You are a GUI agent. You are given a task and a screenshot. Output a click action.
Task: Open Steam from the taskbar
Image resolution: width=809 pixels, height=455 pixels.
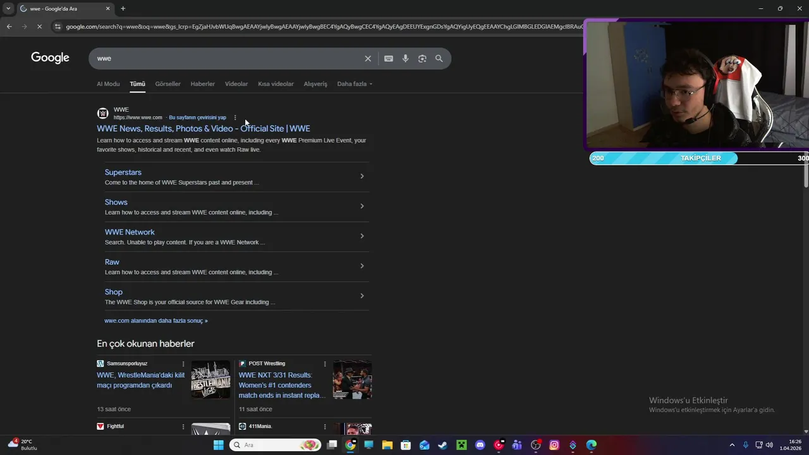click(x=442, y=445)
